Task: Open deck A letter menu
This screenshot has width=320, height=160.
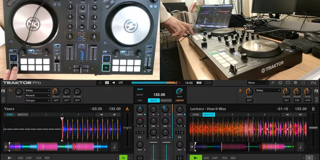Action: [x=127, y=109]
